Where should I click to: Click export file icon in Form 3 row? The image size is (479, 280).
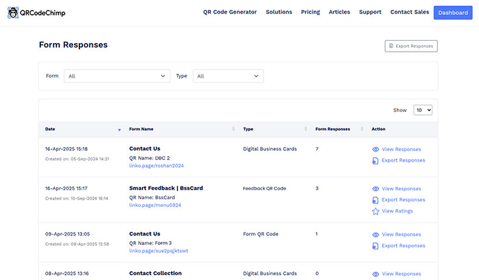point(376,246)
